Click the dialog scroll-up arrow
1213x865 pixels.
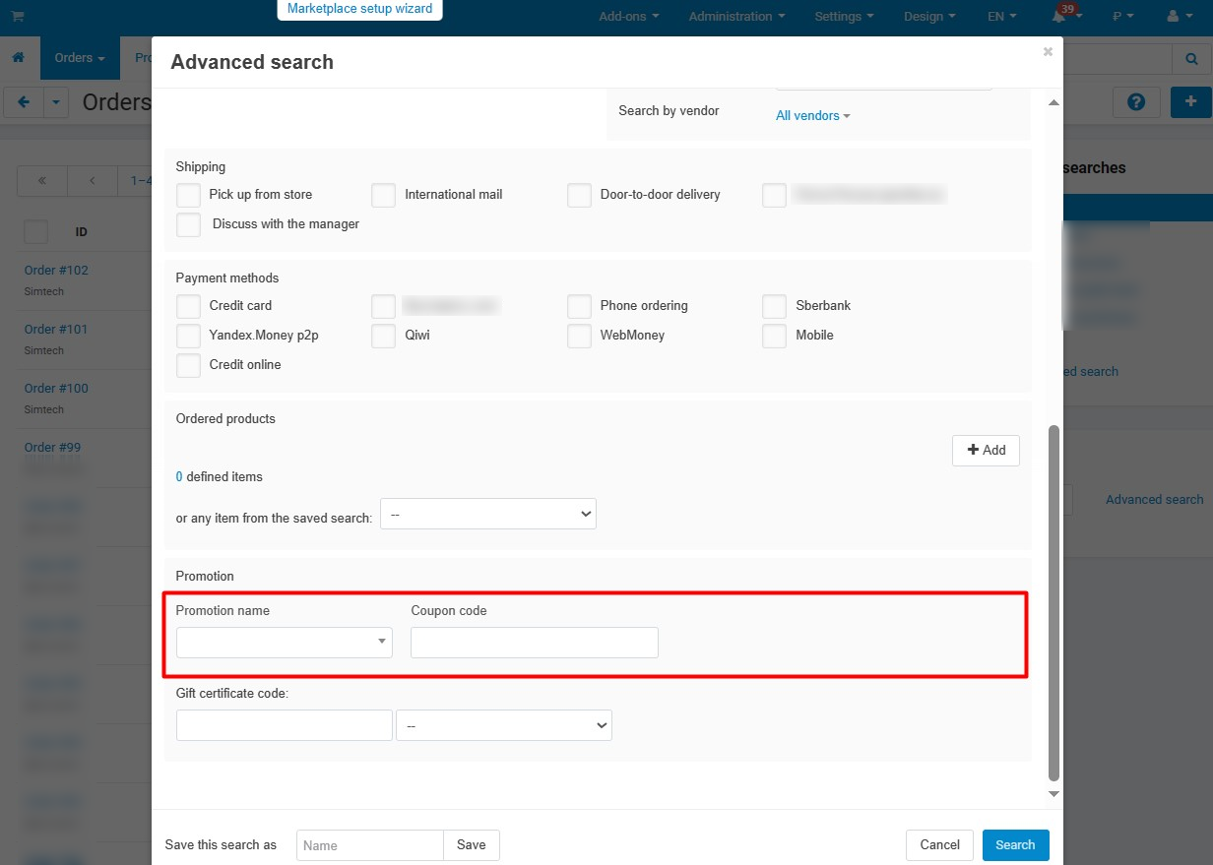coord(1053,103)
